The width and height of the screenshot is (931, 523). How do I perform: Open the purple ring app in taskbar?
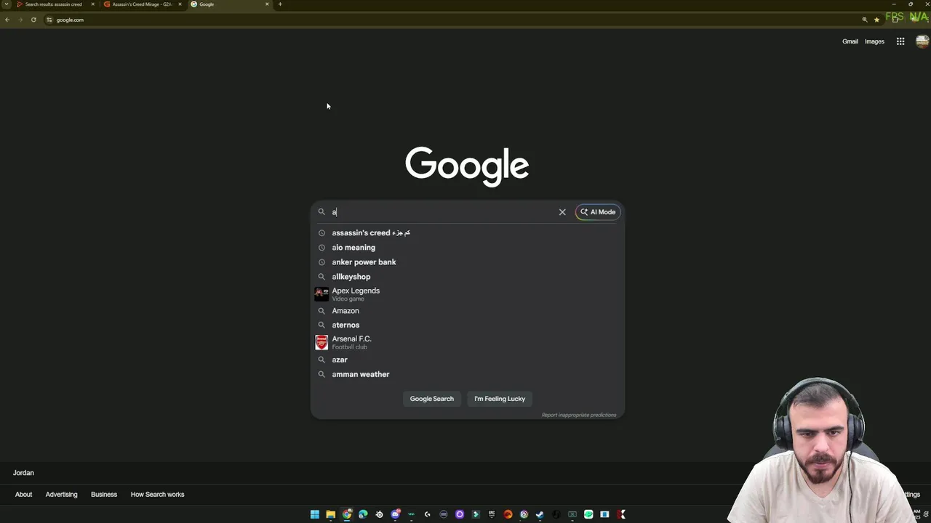click(x=460, y=514)
